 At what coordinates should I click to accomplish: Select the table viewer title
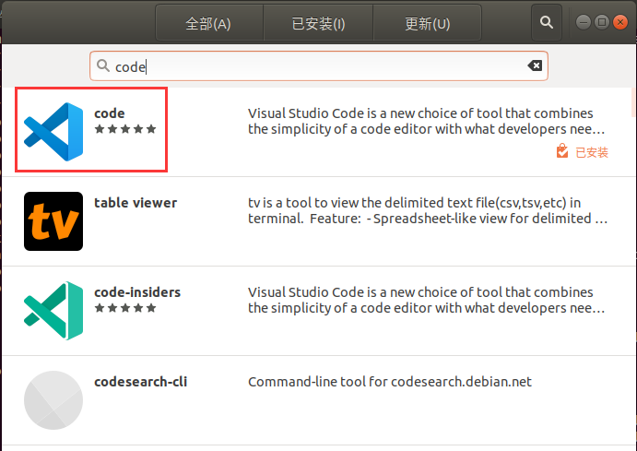(x=136, y=203)
